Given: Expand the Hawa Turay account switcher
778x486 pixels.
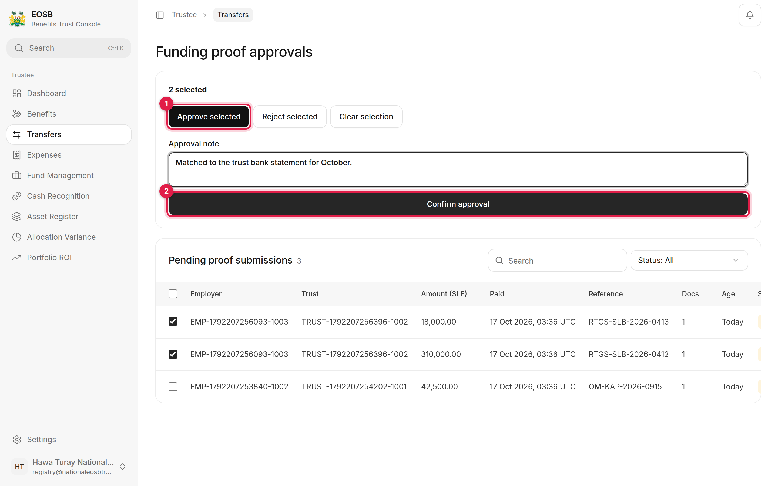Looking at the screenshot, I should click(x=122, y=466).
